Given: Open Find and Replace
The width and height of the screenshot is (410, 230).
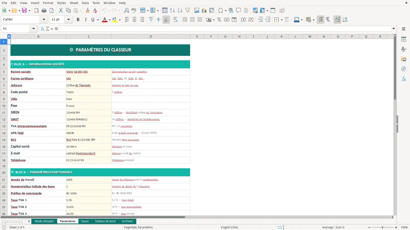Looking at the screenshot, I should coord(126,11).
